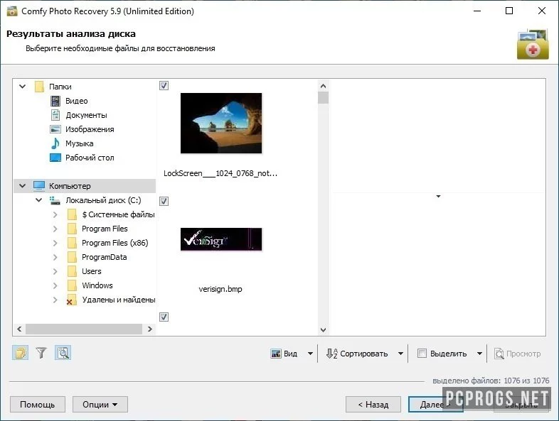The height and width of the screenshot is (421, 559).
Task: Click the $ Системные файлы folder icon
Action: pyautogui.click(x=72, y=214)
